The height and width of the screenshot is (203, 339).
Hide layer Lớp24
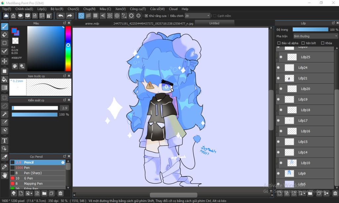pyautogui.click(x=278, y=68)
